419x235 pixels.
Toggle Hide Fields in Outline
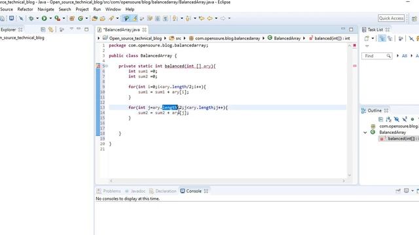[397, 119]
